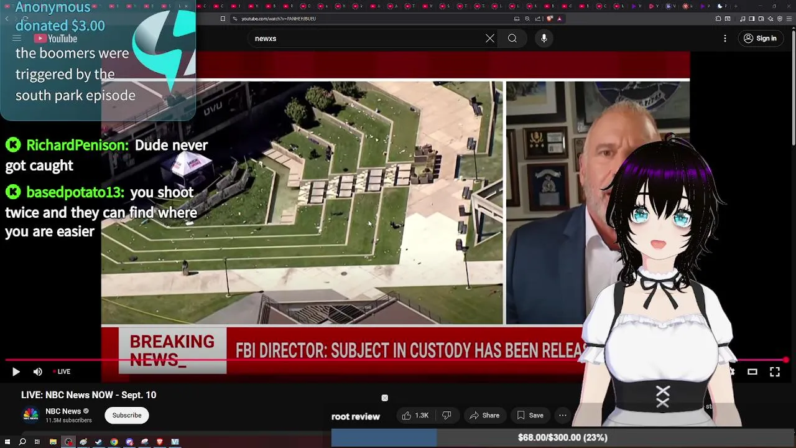Screen dimensions: 796x448
Task: Open File Explorer from taskbar
Action: (53, 442)
